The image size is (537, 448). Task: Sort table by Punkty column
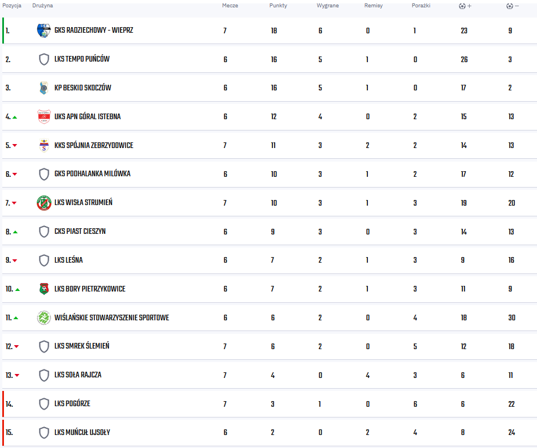pos(278,6)
